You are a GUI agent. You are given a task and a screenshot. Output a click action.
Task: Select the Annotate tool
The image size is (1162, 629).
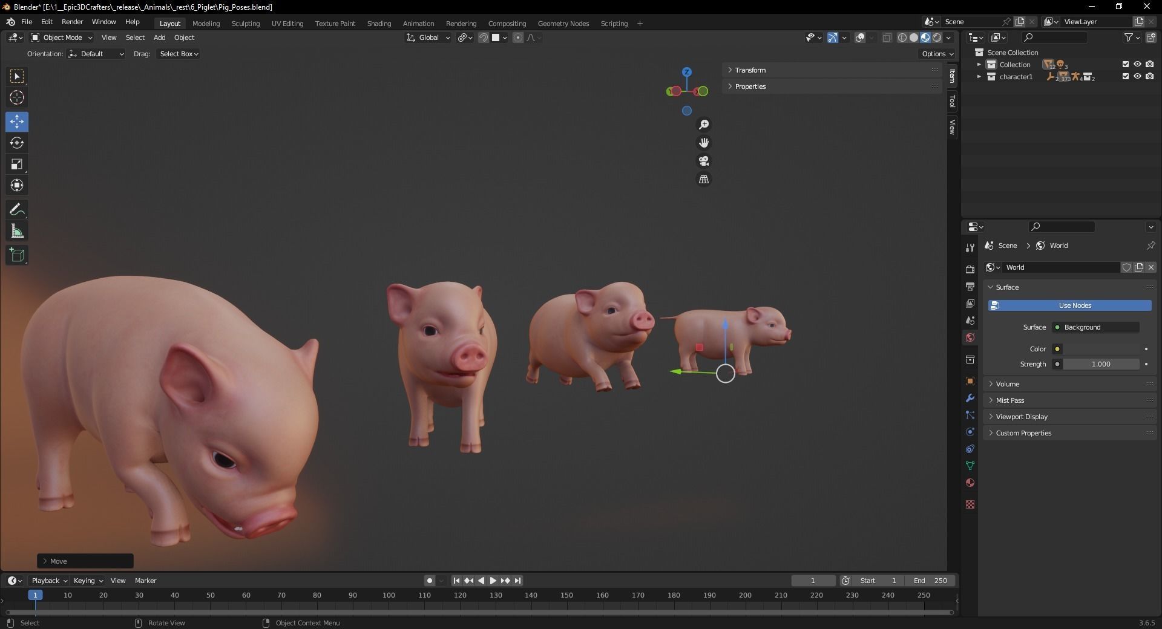pyautogui.click(x=17, y=210)
